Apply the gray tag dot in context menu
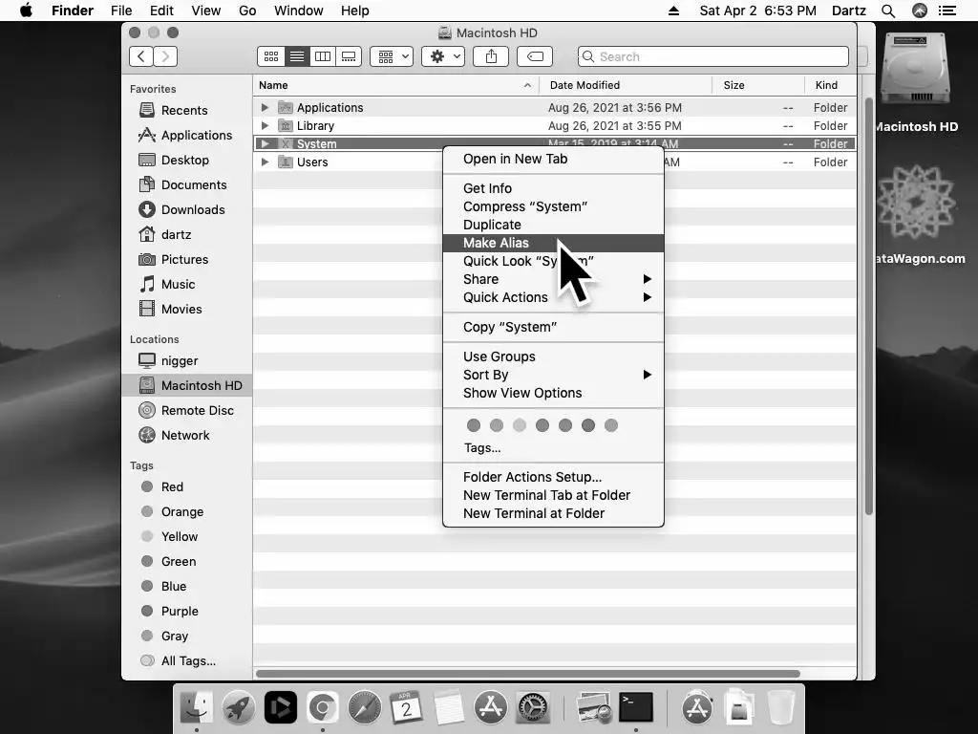 pyautogui.click(x=611, y=425)
